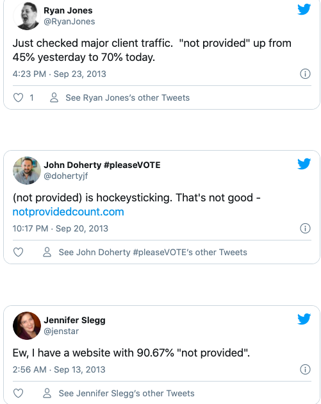The height and width of the screenshot is (404, 321).
Task: Click Twitter bird icon on Jennifer Slegg tweet
Action: 304,319
